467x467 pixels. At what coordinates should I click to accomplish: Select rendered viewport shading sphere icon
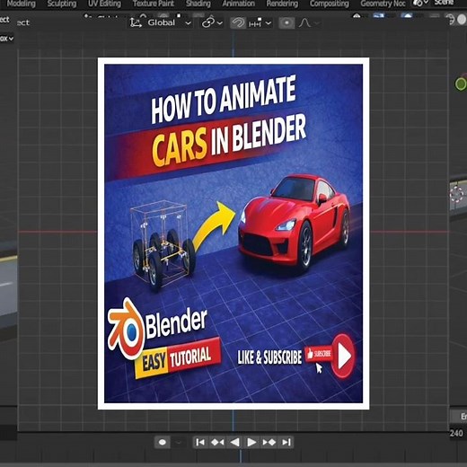coord(462,20)
